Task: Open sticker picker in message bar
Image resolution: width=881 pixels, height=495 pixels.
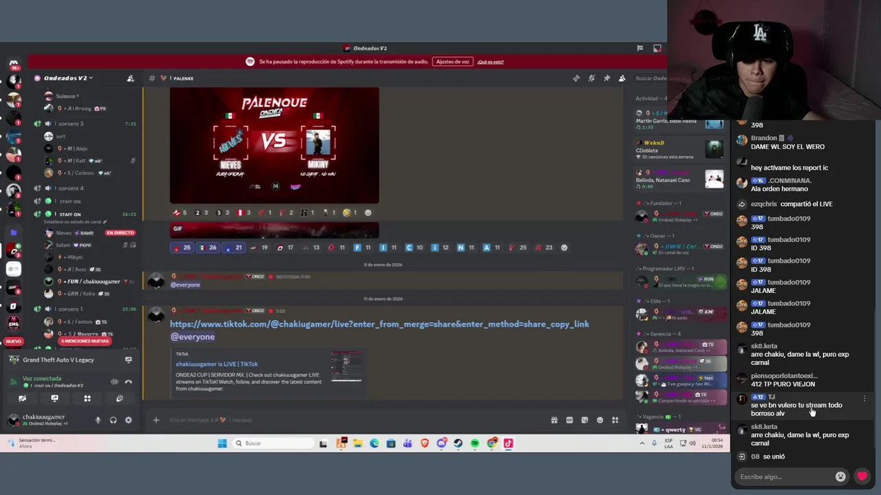Action: tap(584, 420)
